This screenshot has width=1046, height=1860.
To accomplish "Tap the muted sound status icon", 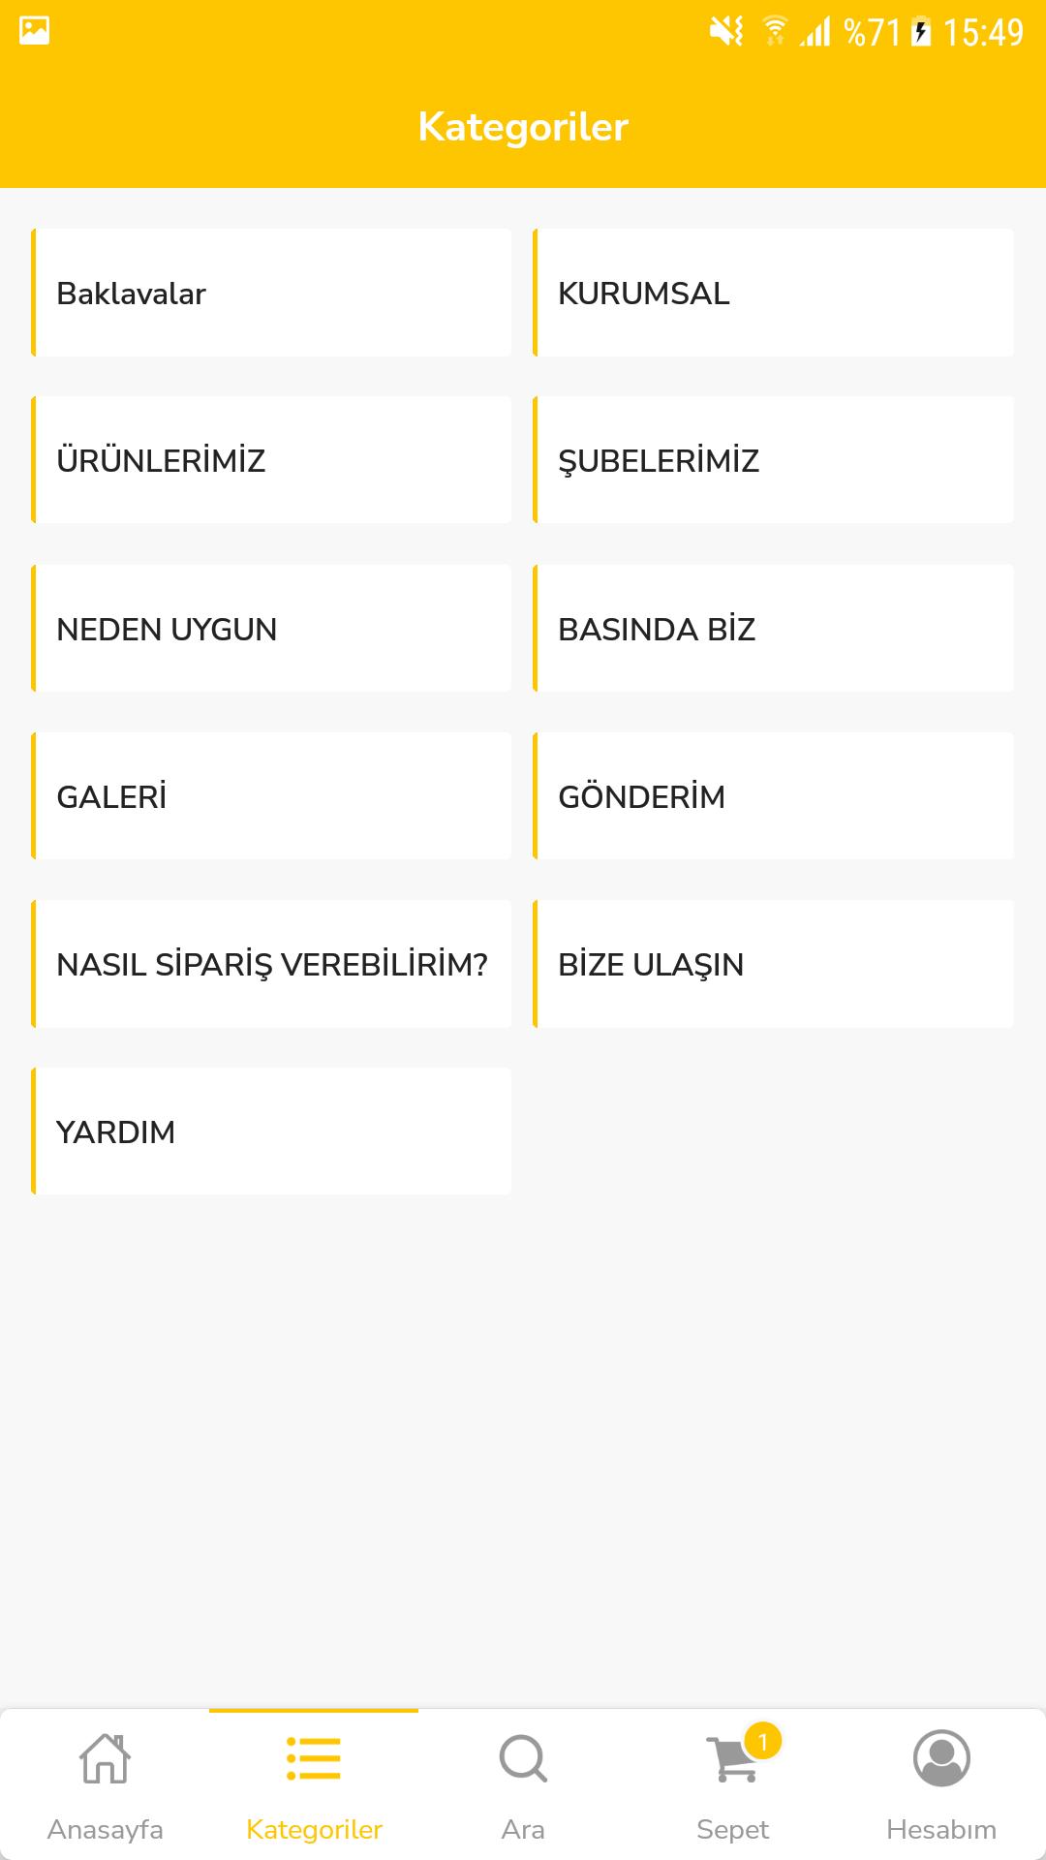I will [x=725, y=32].
